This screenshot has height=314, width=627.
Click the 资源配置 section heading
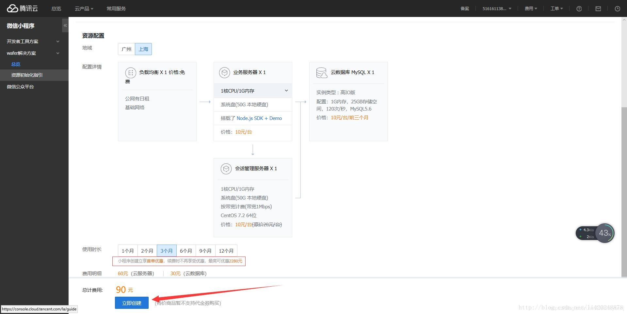(93, 36)
